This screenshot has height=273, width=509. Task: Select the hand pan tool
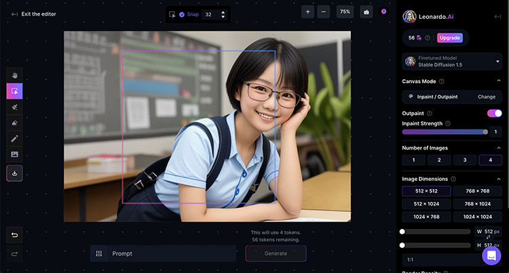coord(15,75)
